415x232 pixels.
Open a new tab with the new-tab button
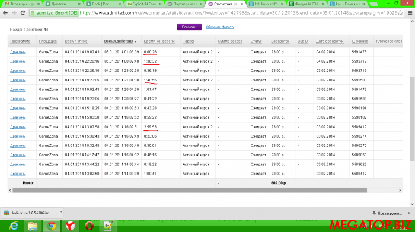(x=373, y=4)
